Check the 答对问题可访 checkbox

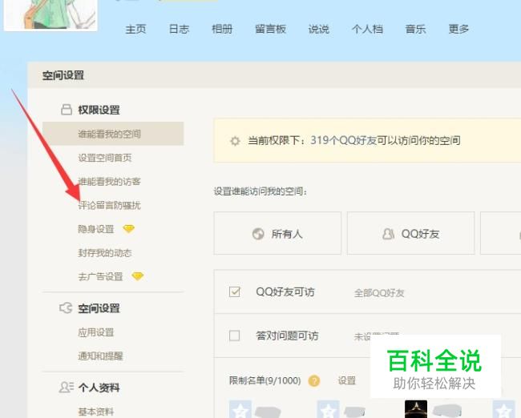coord(235,336)
